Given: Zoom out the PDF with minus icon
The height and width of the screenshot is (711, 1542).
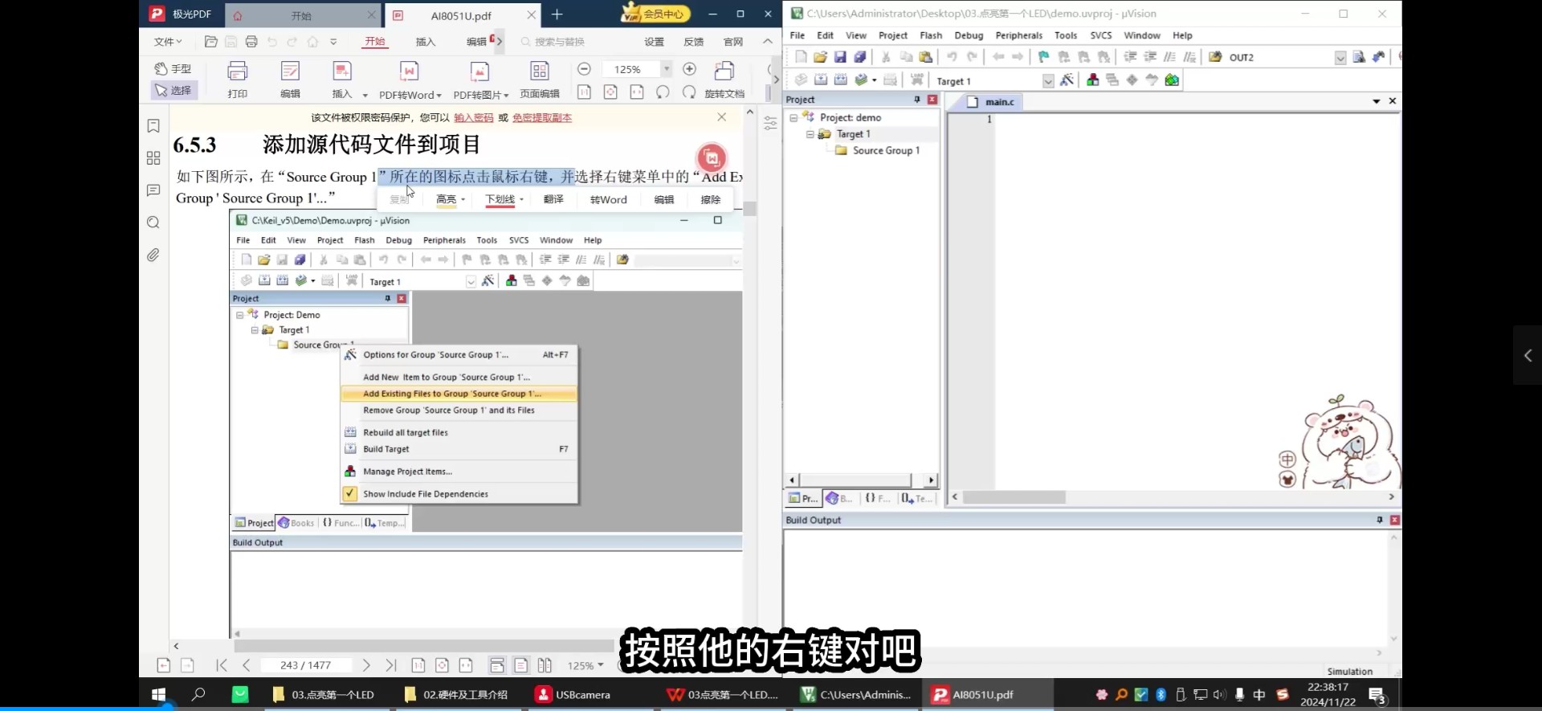Looking at the screenshot, I should [x=585, y=69].
